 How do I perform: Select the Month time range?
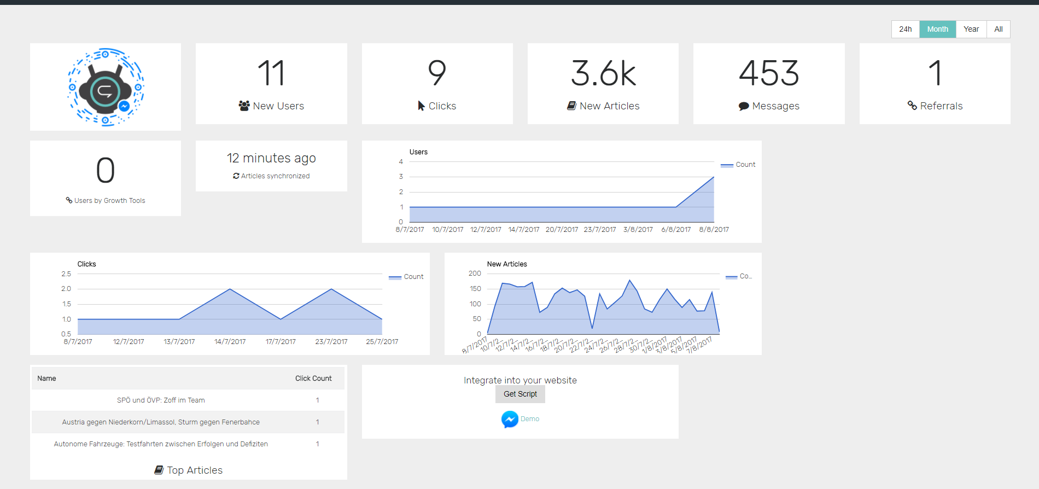click(x=937, y=29)
